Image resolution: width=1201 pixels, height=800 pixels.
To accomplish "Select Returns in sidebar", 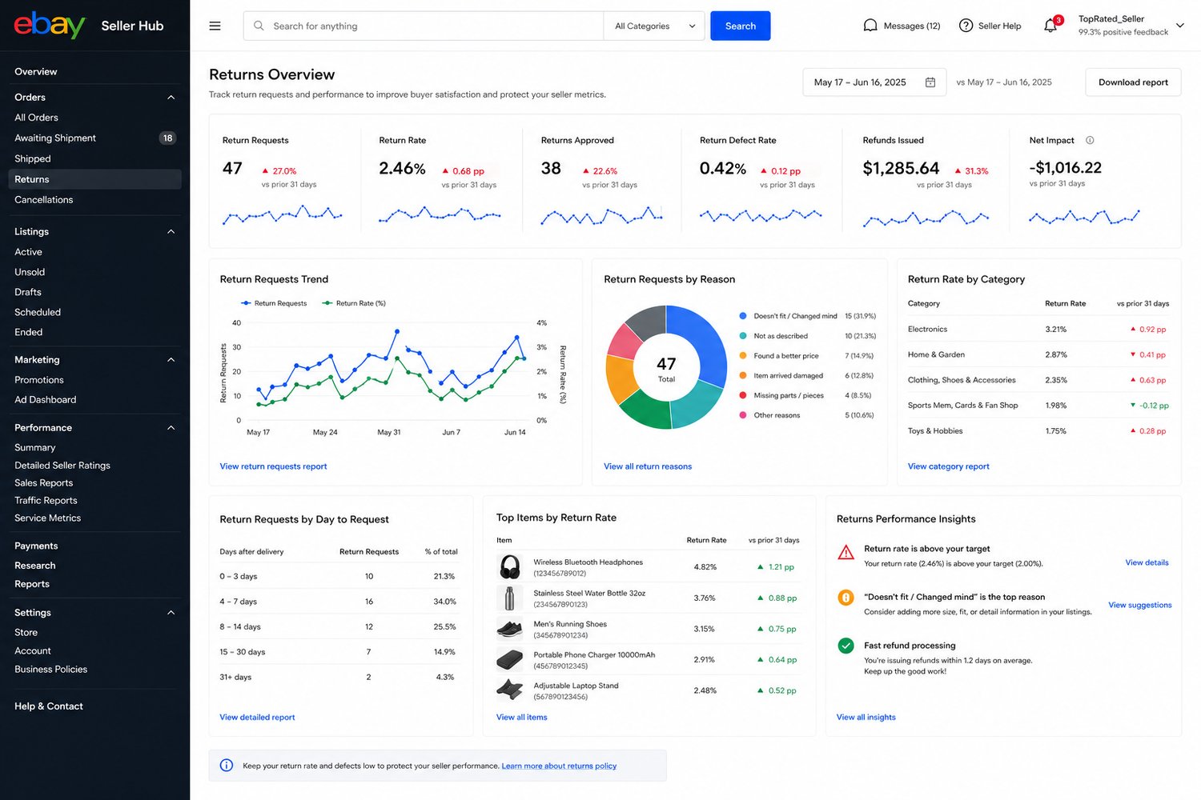I will 94,179.
